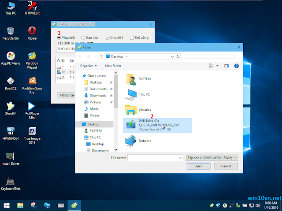The height and width of the screenshot is (211, 282).
Task: Select This PC in the Open dialog file list
Action: pyautogui.click(x=137, y=94)
